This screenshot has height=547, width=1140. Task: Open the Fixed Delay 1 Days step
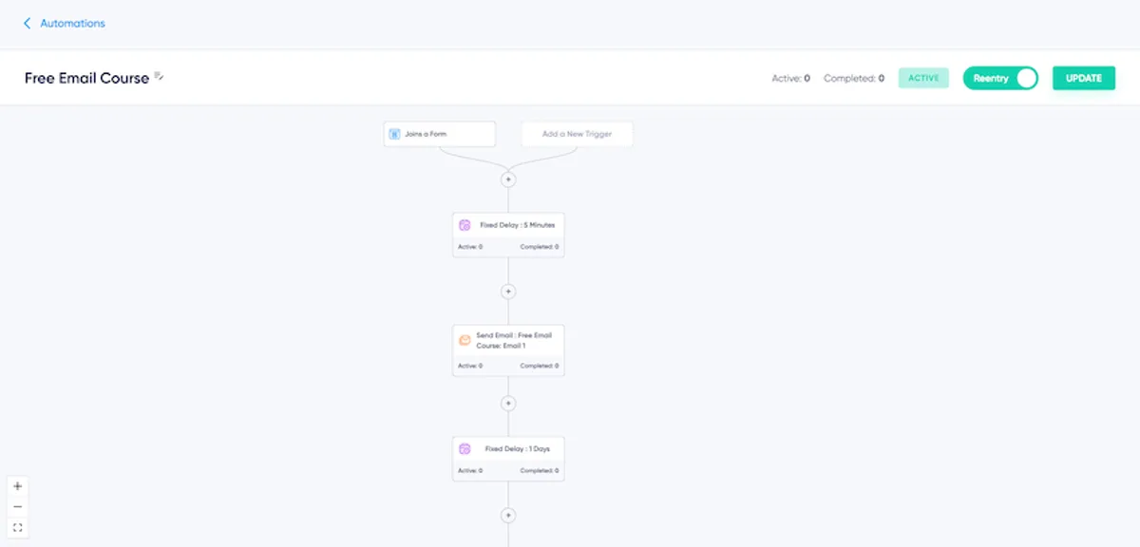click(x=508, y=459)
